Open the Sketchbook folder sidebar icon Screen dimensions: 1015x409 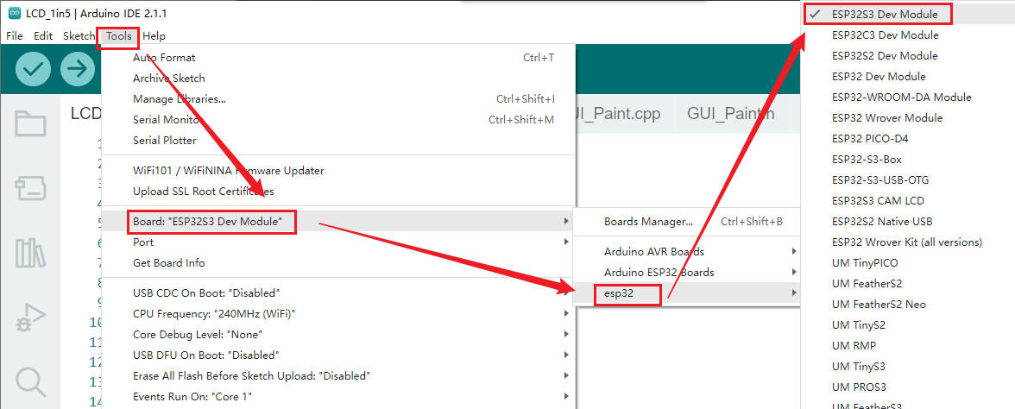[30, 123]
